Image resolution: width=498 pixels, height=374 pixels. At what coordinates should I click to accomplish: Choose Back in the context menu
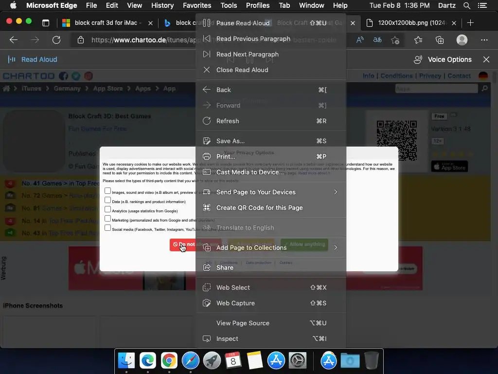(271, 90)
